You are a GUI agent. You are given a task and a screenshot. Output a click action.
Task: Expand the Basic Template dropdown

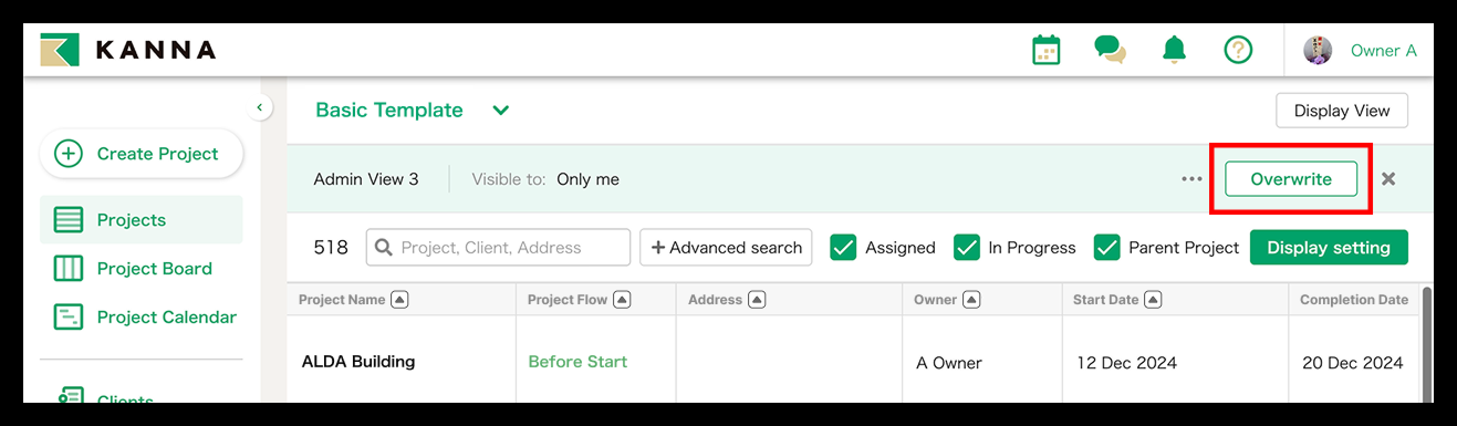click(501, 110)
